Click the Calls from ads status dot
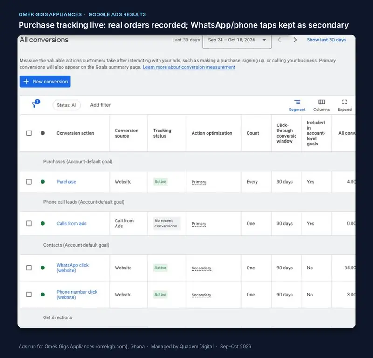This screenshot has height=358, width=373. click(x=43, y=223)
